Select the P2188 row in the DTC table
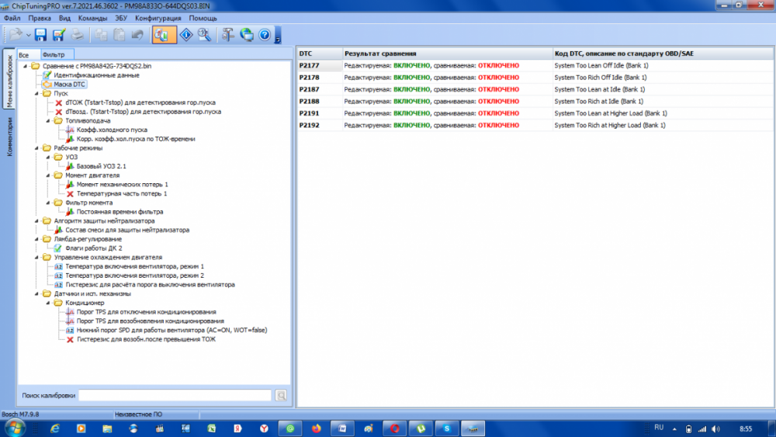This screenshot has height=437, width=776. click(x=535, y=102)
